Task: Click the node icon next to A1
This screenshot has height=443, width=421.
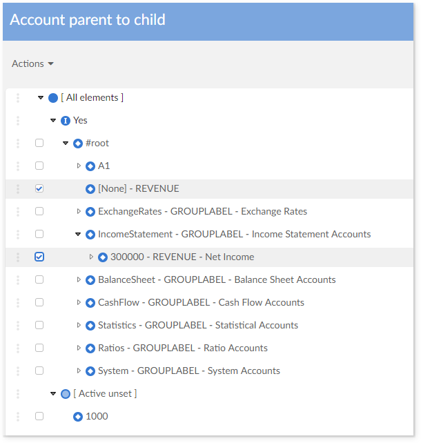Action: click(90, 166)
